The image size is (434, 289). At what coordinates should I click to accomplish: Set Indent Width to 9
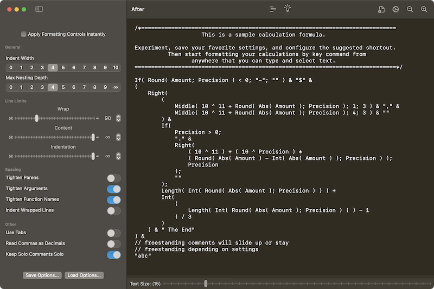105,67
